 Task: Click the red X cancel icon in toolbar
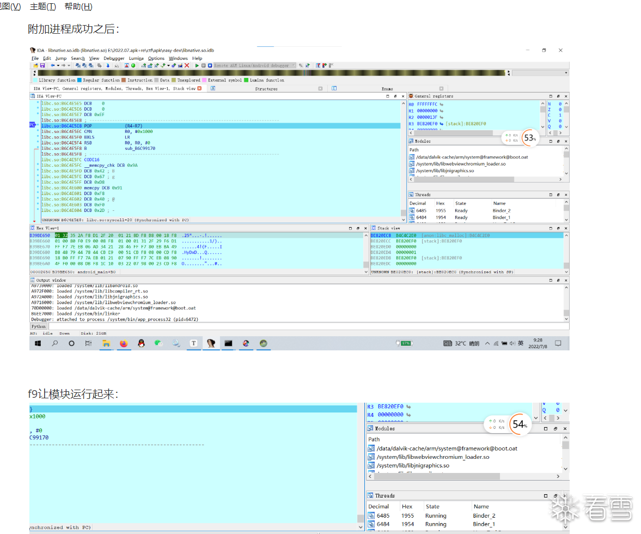pyautogui.click(x=187, y=65)
